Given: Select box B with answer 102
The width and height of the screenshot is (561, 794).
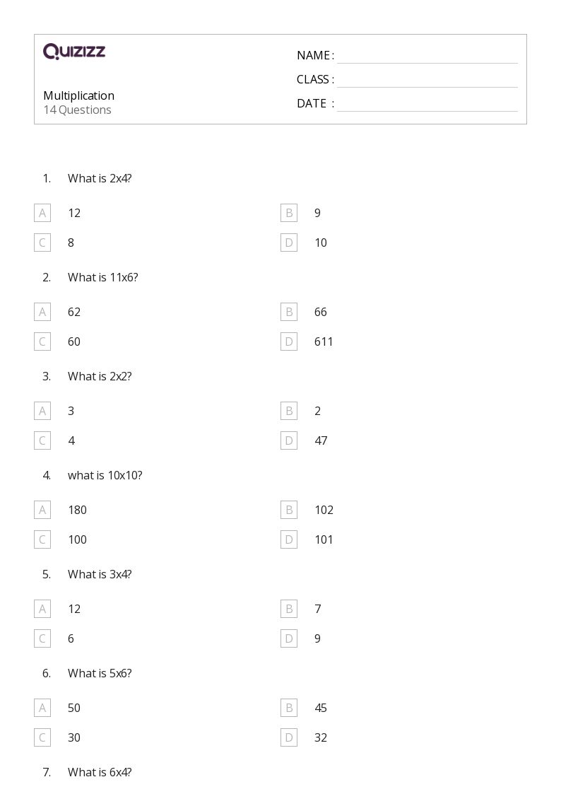Looking at the screenshot, I should click(x=289, y=510).
